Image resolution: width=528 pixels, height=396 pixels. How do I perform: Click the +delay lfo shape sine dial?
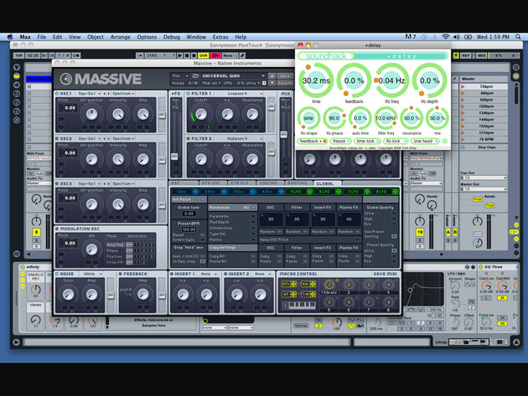click(308, 118)
